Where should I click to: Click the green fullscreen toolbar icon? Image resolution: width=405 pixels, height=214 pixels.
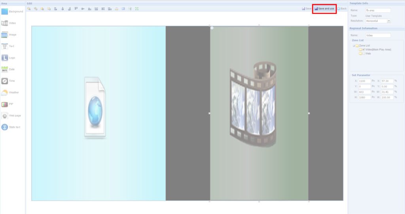[137, 8]
